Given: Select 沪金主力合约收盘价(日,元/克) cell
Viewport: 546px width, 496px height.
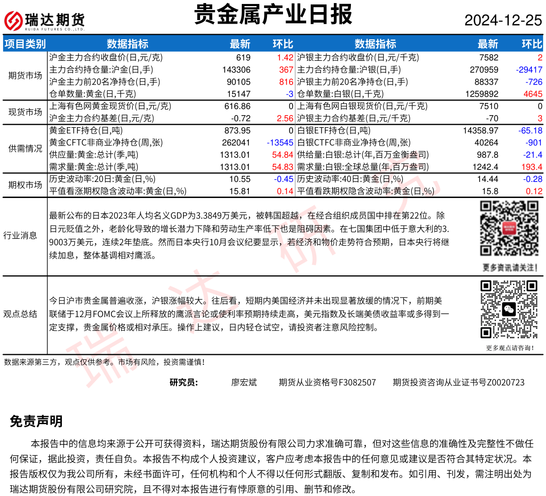Looking at the screenshot, I should coord(106,57).
